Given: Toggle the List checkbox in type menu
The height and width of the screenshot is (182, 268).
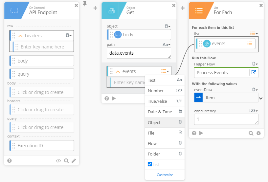Looking at the screenshot, I should pyautogui.click(x=150, y=164).
